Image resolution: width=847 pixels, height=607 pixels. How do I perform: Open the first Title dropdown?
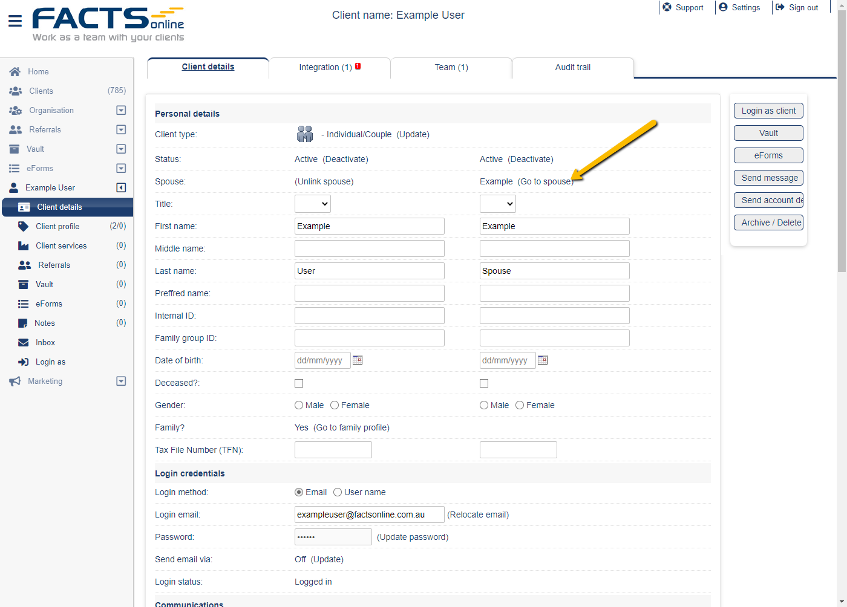pyautogui.click(x=313, y=204)
